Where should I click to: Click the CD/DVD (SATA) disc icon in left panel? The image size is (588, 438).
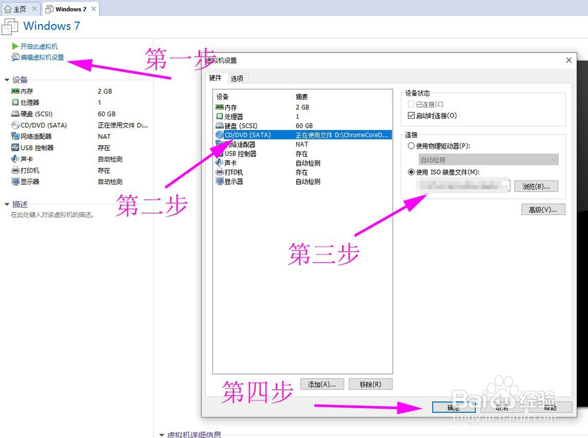coord(15,125)
